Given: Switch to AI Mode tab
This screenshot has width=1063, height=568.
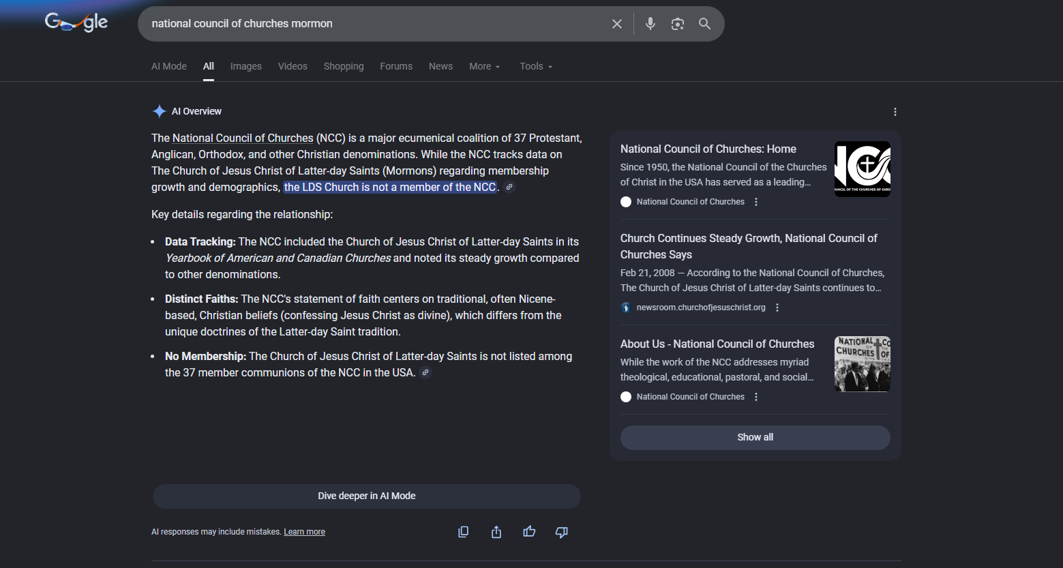Looking at the screenshot, I should (169, 66).
